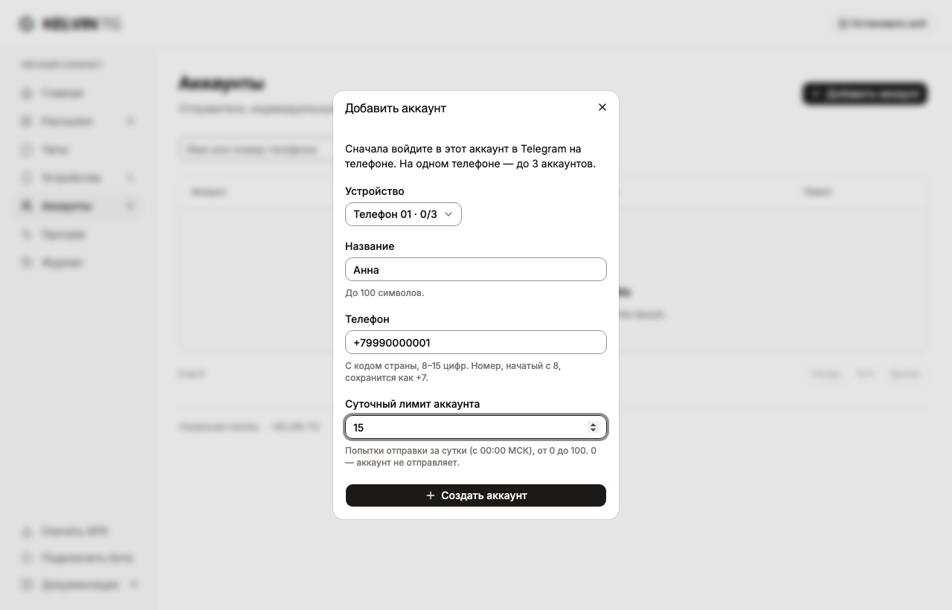This screenshot has height=610, width=952.
Task: Click the chevron beside Телефон 01 · 0/3
Action: (448, 214)
